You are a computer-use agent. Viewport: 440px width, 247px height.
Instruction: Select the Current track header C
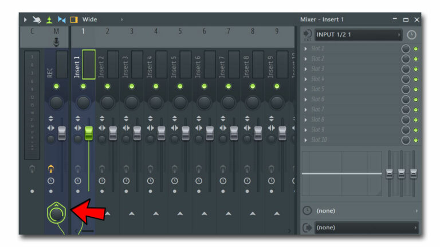pyautogui.click(x=32, y=31)
